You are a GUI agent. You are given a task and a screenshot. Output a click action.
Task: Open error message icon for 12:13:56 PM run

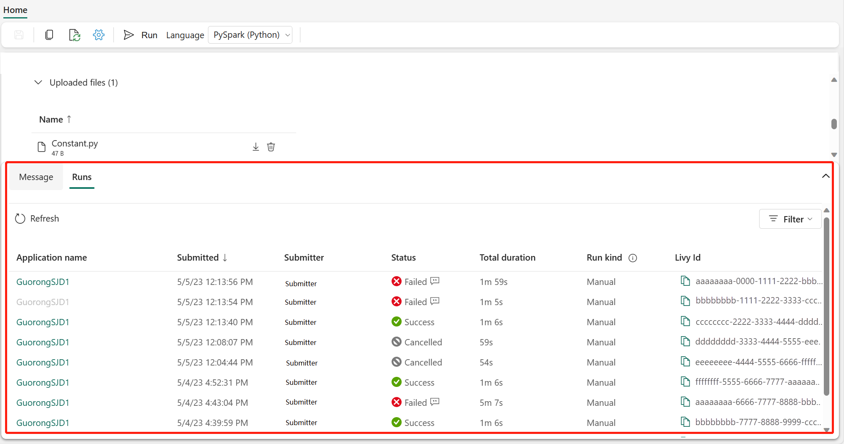click(x=435, y=281)
